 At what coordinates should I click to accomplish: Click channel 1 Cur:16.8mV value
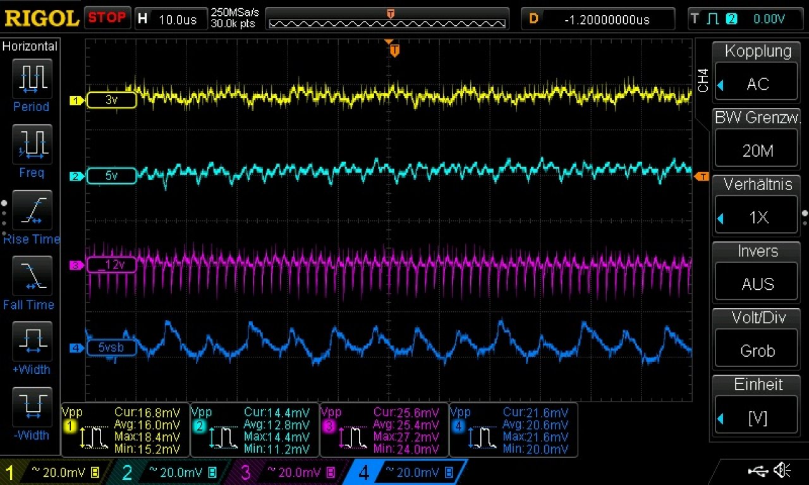point(147,412)
